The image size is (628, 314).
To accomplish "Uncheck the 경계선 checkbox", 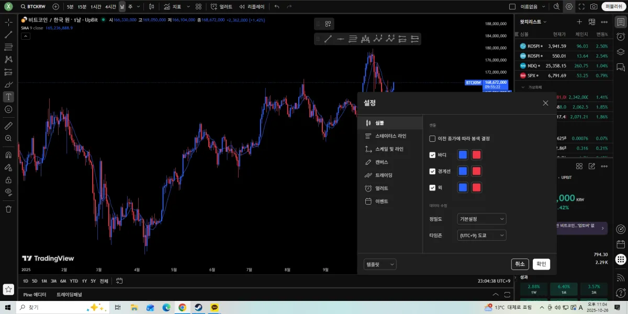I will tap(432, 171).
